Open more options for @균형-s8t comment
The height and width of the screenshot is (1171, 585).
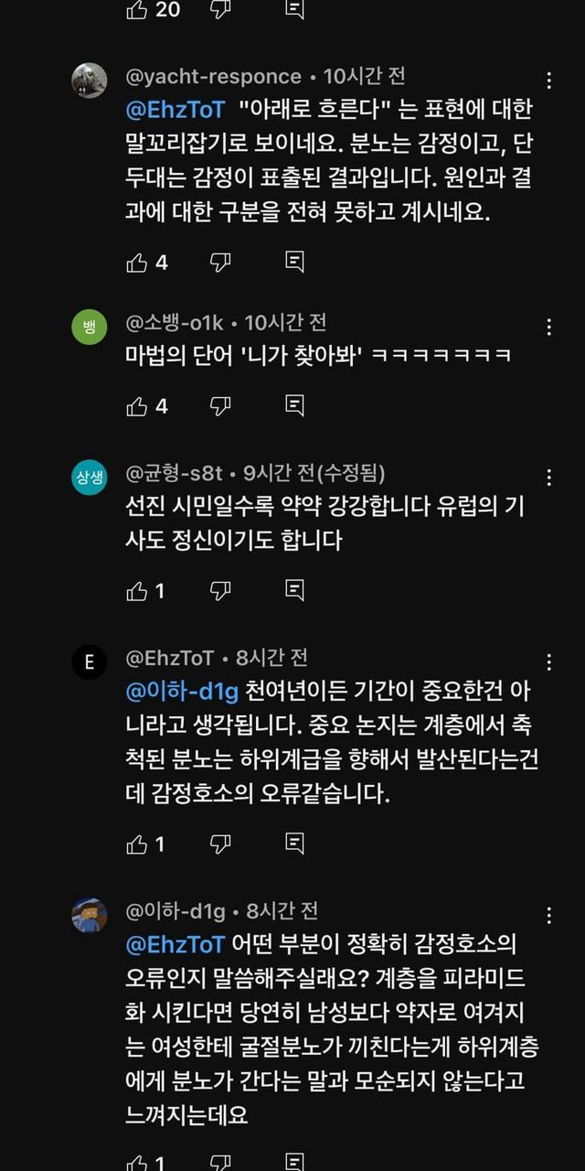(549, 478)
